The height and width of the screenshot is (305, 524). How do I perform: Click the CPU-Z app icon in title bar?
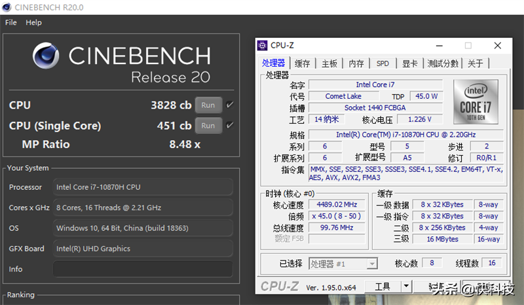pos(262,45)
